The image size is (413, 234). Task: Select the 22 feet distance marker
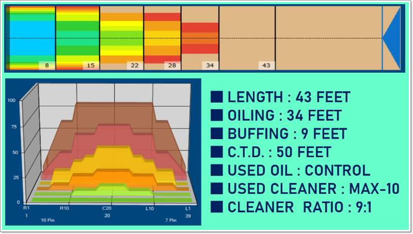(135, 65)
